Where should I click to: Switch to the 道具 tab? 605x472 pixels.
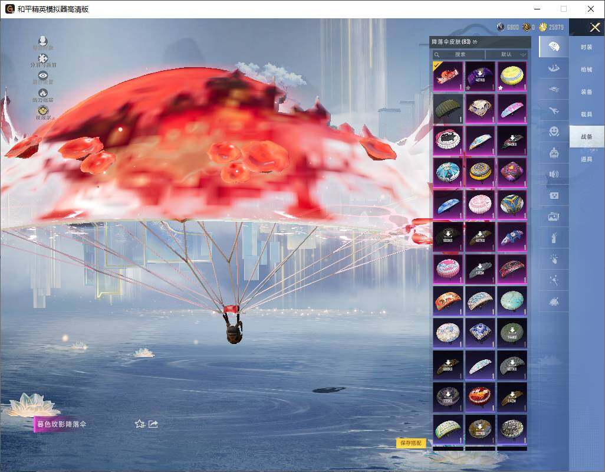click(587, 159)
